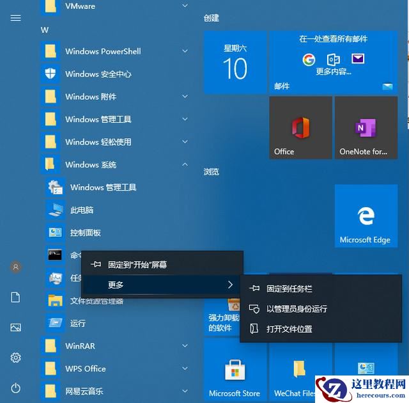
Task: Open the Pictures icon in left sidebar
Action: tap(15, 328)
